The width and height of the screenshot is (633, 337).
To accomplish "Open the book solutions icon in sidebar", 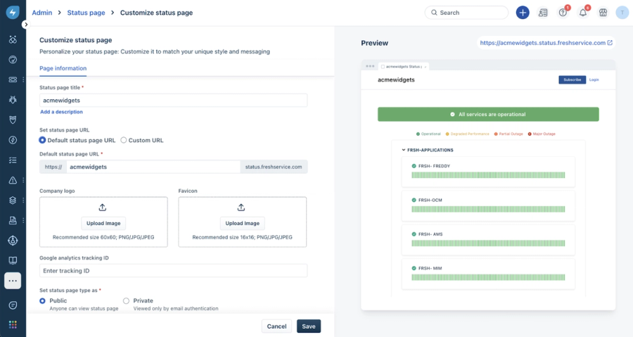I will (x=13, y=260).
